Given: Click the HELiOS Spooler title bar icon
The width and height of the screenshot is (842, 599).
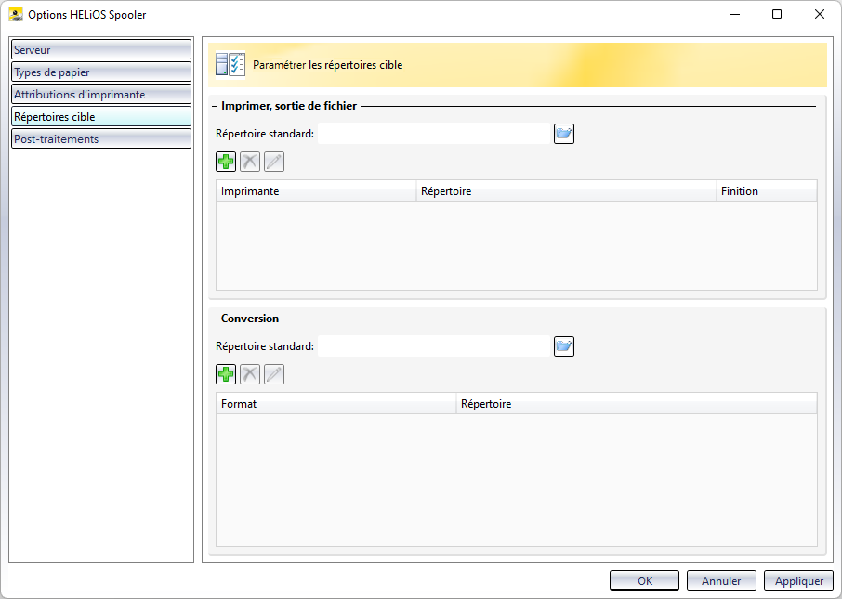Looking at the screenshot, I should tap(16, 15).
